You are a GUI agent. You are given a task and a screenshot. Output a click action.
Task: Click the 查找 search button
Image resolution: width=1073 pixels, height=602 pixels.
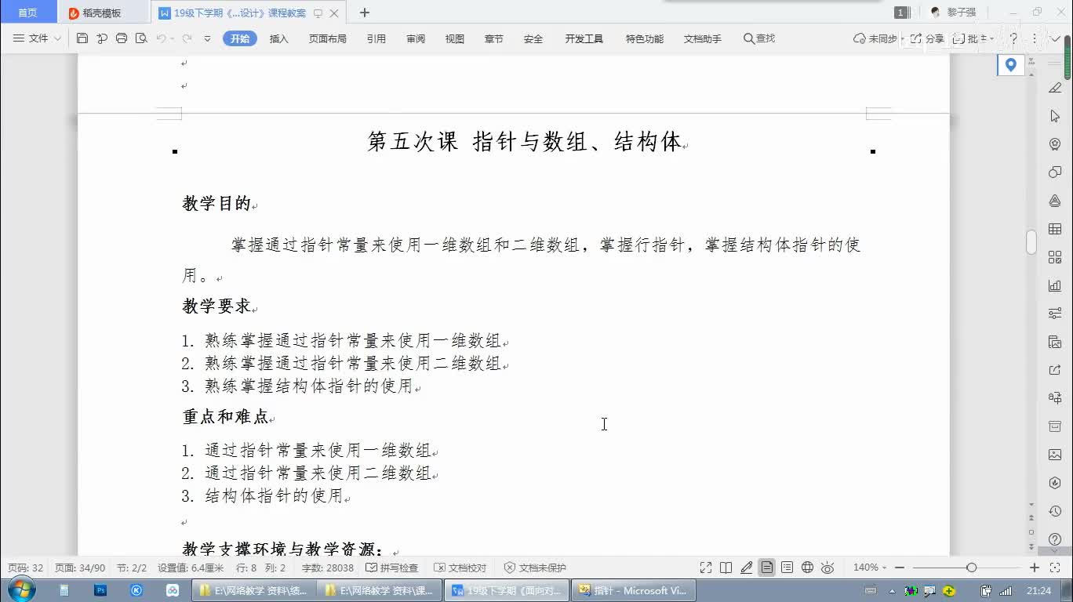click(759, 38)
